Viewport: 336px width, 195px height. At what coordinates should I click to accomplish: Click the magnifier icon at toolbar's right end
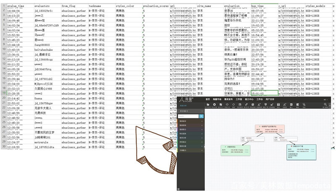click(325, 105)
